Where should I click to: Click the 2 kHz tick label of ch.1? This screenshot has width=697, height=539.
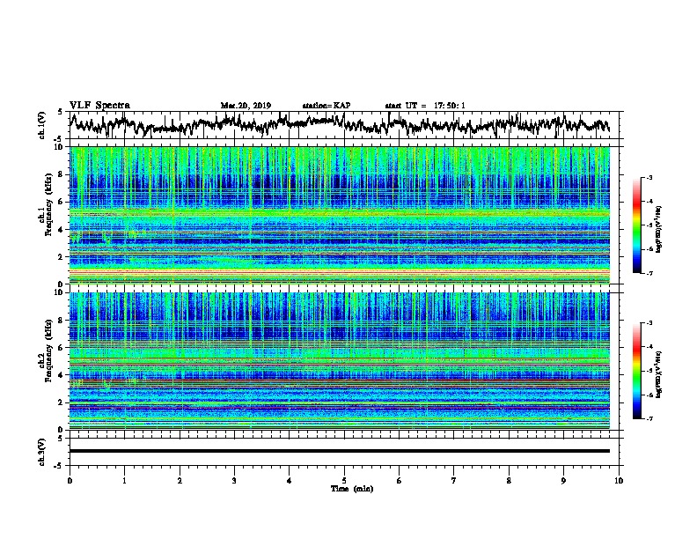click(x=62, y=256)
